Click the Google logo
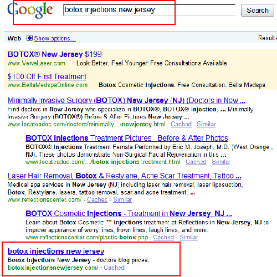The height and width of the screenshot is (277, 277). 30,11
